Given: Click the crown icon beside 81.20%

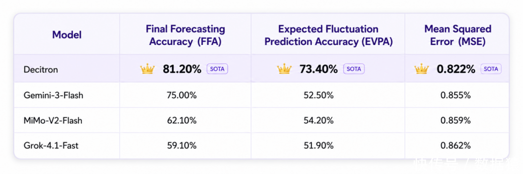Looking at the screenshot, I should pyautogui.click(x=147, y=69).
